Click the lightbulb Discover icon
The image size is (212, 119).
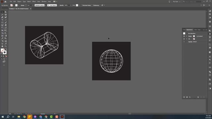point(169,2)
